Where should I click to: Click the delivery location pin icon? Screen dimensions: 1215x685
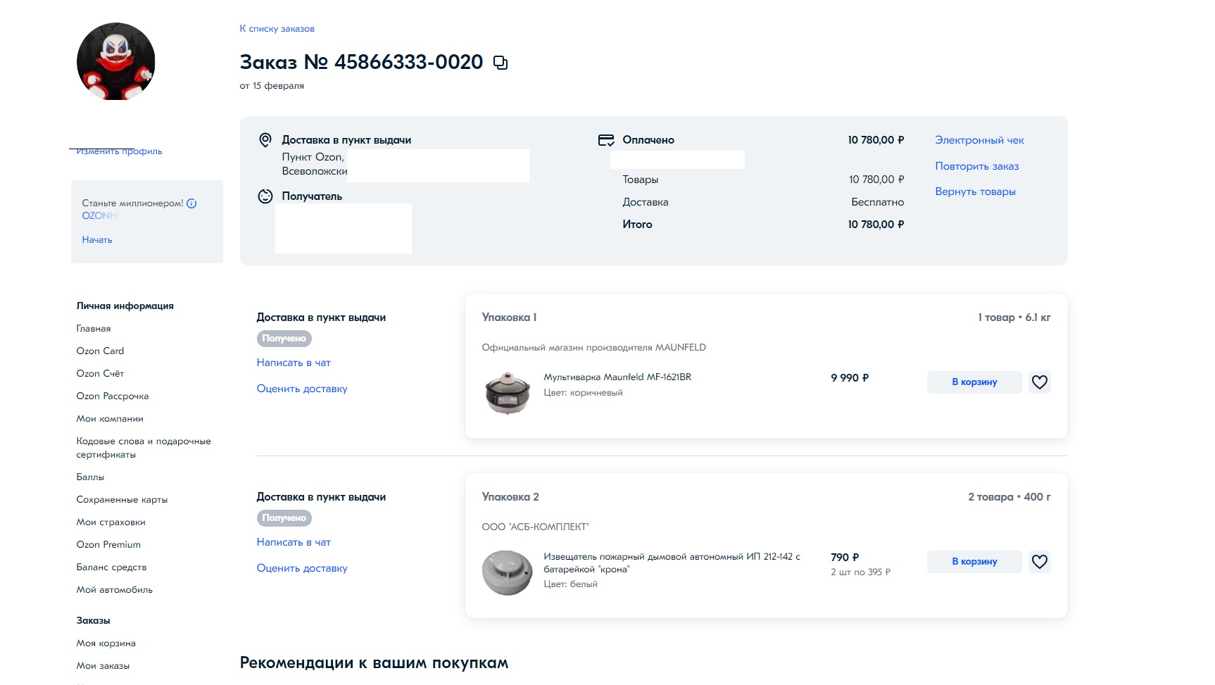[x=265, y=140]
